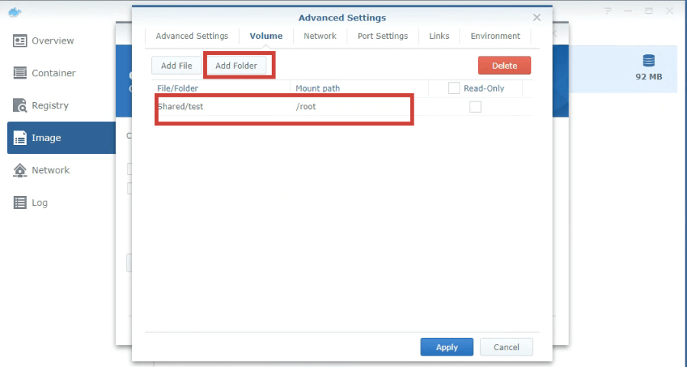The image size is (687, 367).
Task: Click Apply to save volume settings
Action: pyautogui.click(x=447, y=347)
